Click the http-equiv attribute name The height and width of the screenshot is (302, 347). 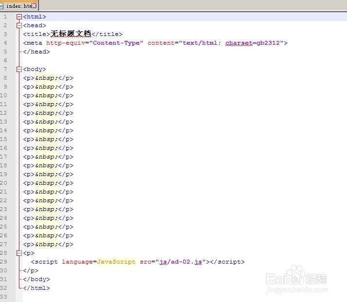pyautogui.click(x=65, y=43)
